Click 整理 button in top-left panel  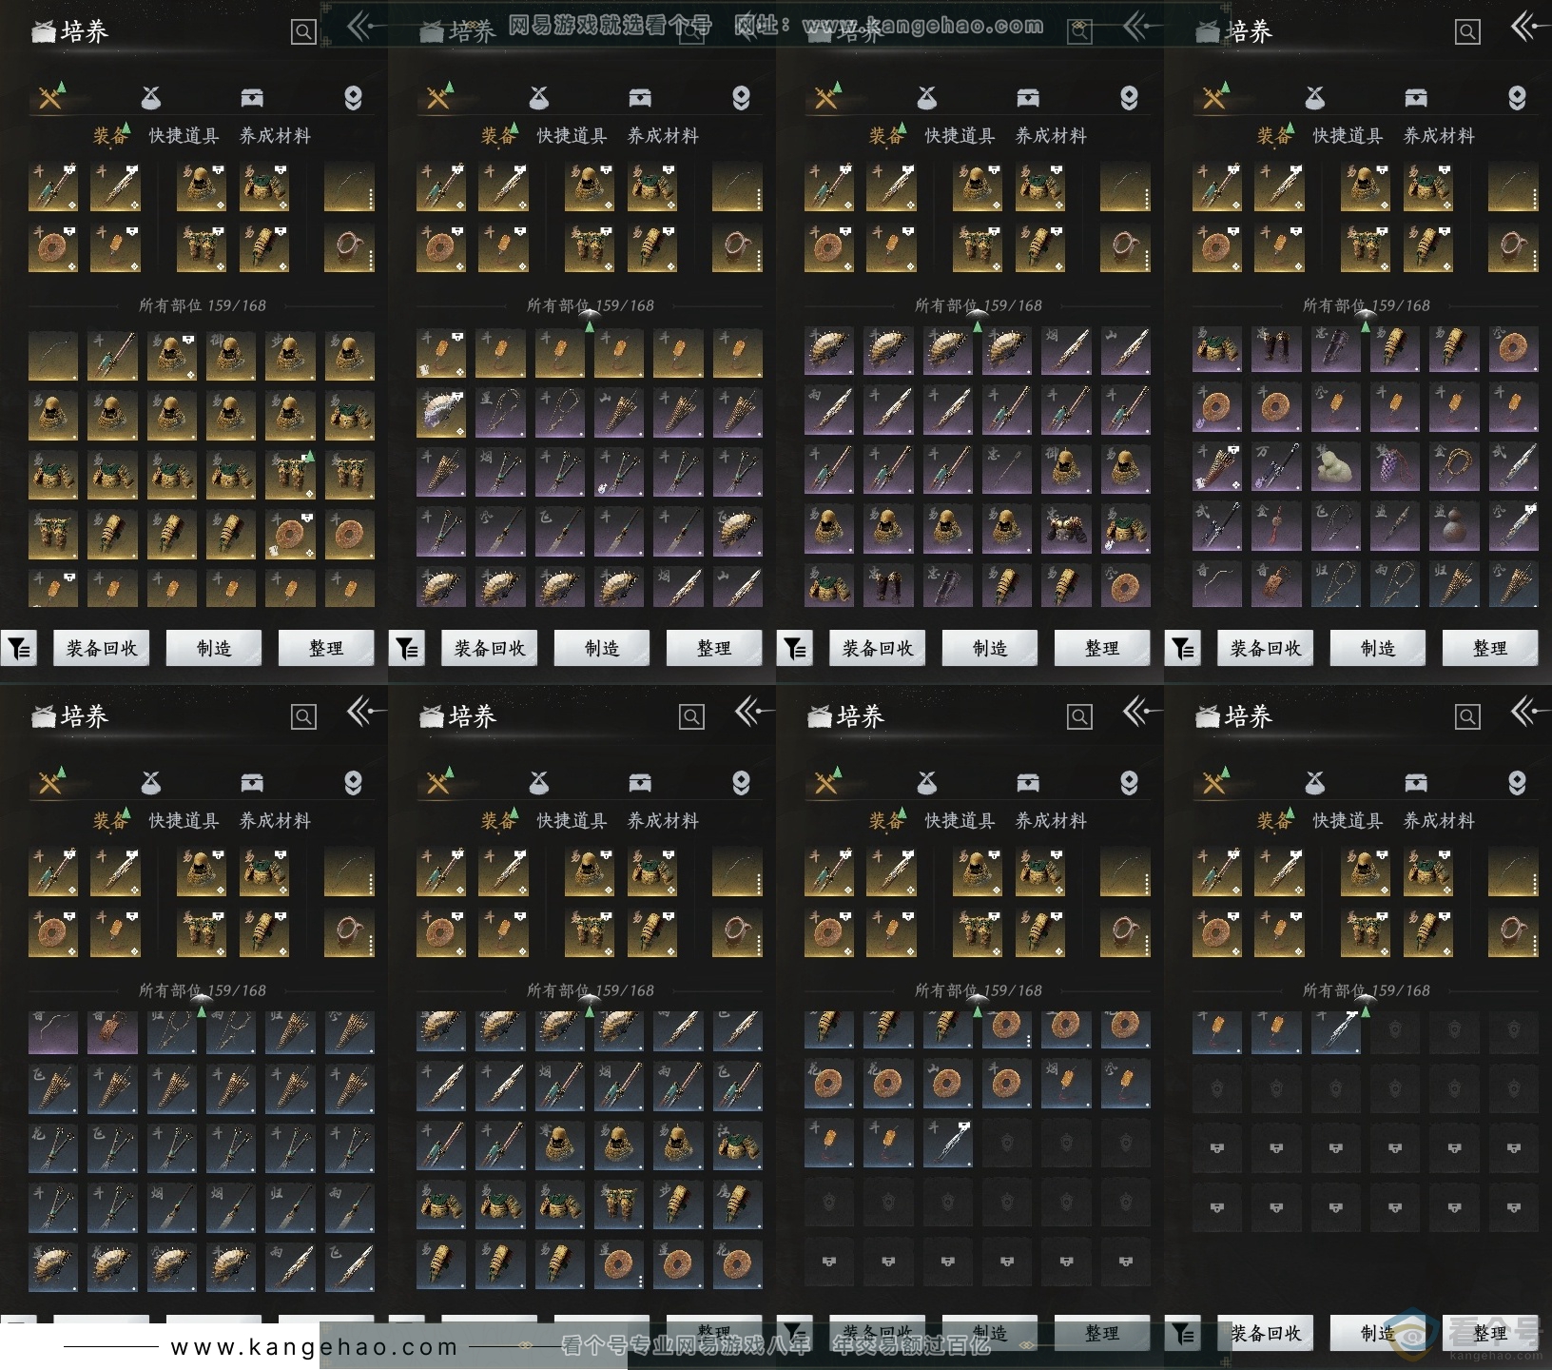(x=326, y=649)
